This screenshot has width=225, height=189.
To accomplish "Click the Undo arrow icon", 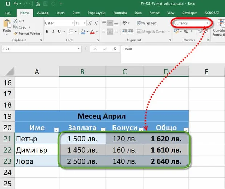I will [x=16, y=4].
